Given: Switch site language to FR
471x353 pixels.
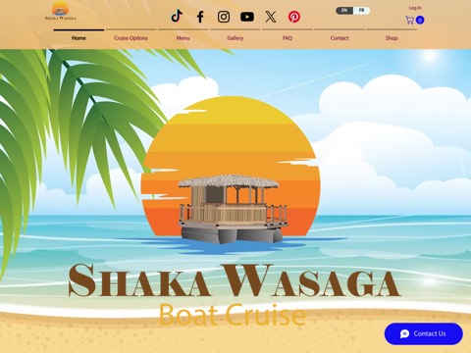Looking at the screenshot, I should [x=361, y=11].
